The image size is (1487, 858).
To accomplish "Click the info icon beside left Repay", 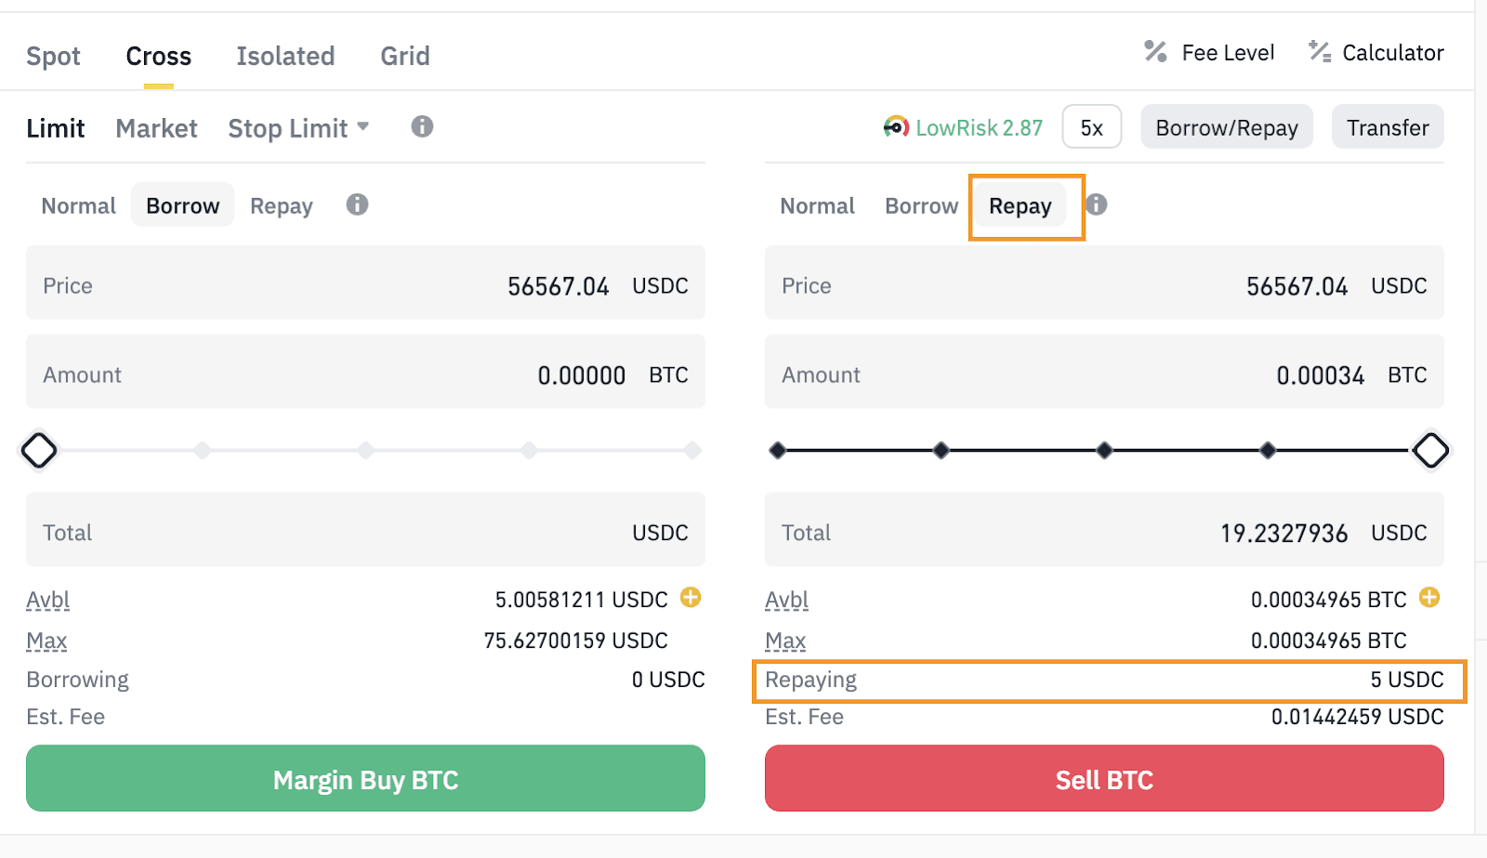I will (357, 205).
